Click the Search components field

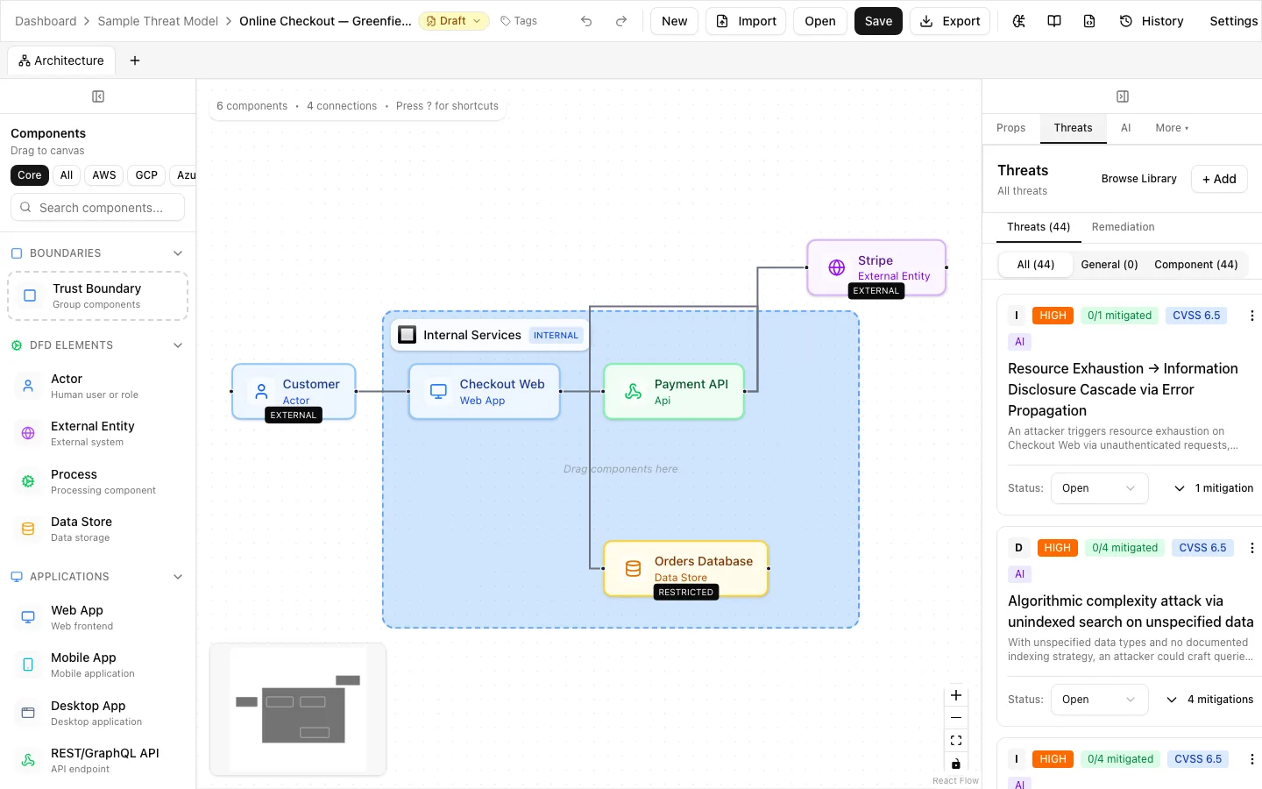tap(98, 208)
